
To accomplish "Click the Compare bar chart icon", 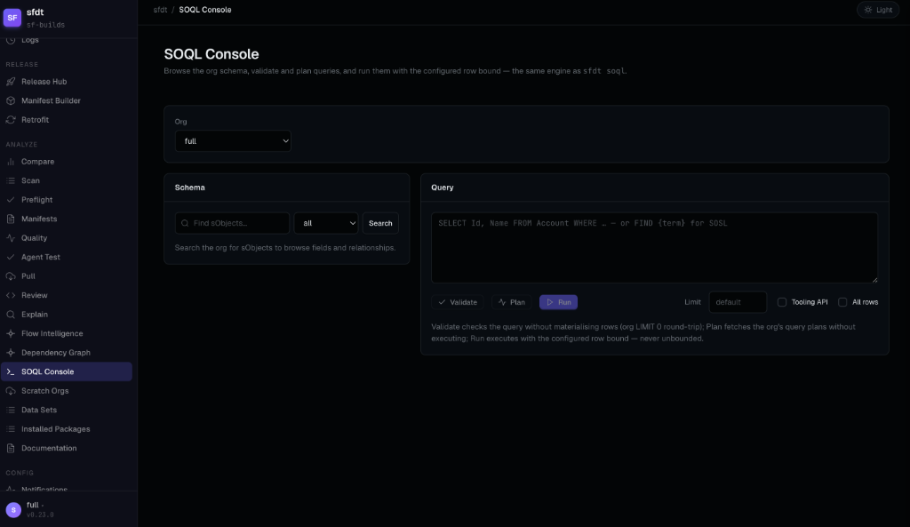I will click(11, 162).
